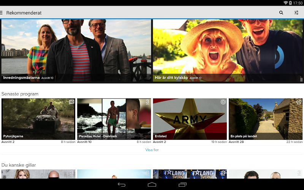Viewport: 304px width, 190px height.
Task: Open the recent apps button
Action: [x=182, y=185]
